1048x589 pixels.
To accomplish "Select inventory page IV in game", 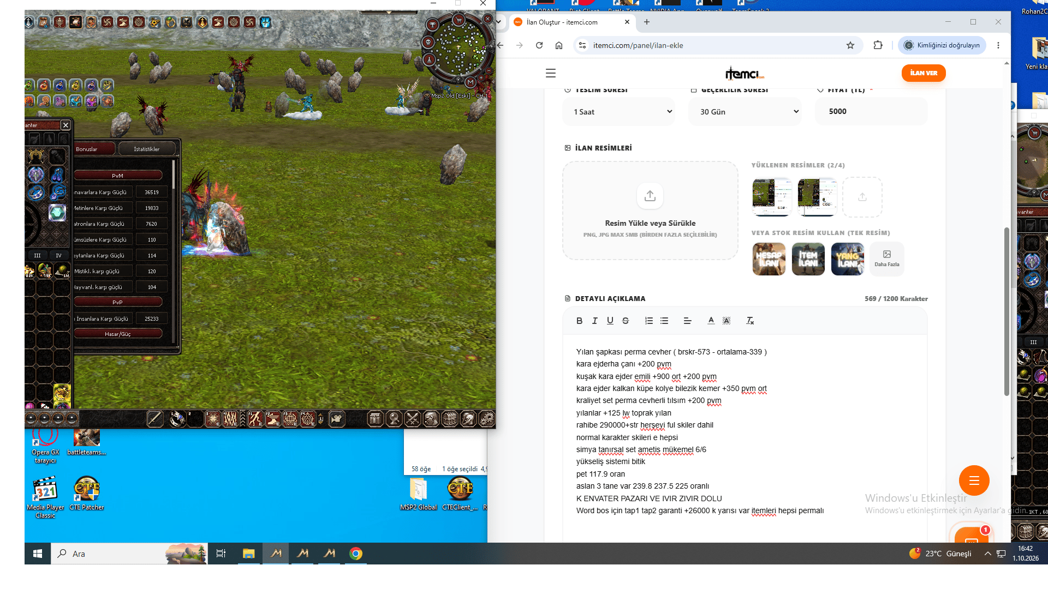I will tap(58, 255).
